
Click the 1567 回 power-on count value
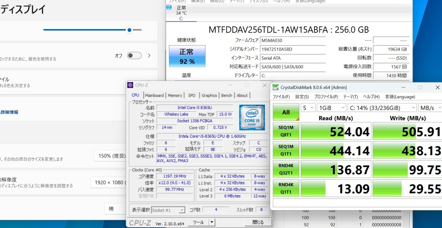(x=391, y=67)
